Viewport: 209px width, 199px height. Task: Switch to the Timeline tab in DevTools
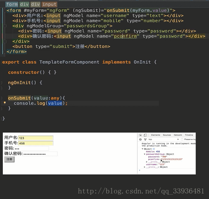189,135
